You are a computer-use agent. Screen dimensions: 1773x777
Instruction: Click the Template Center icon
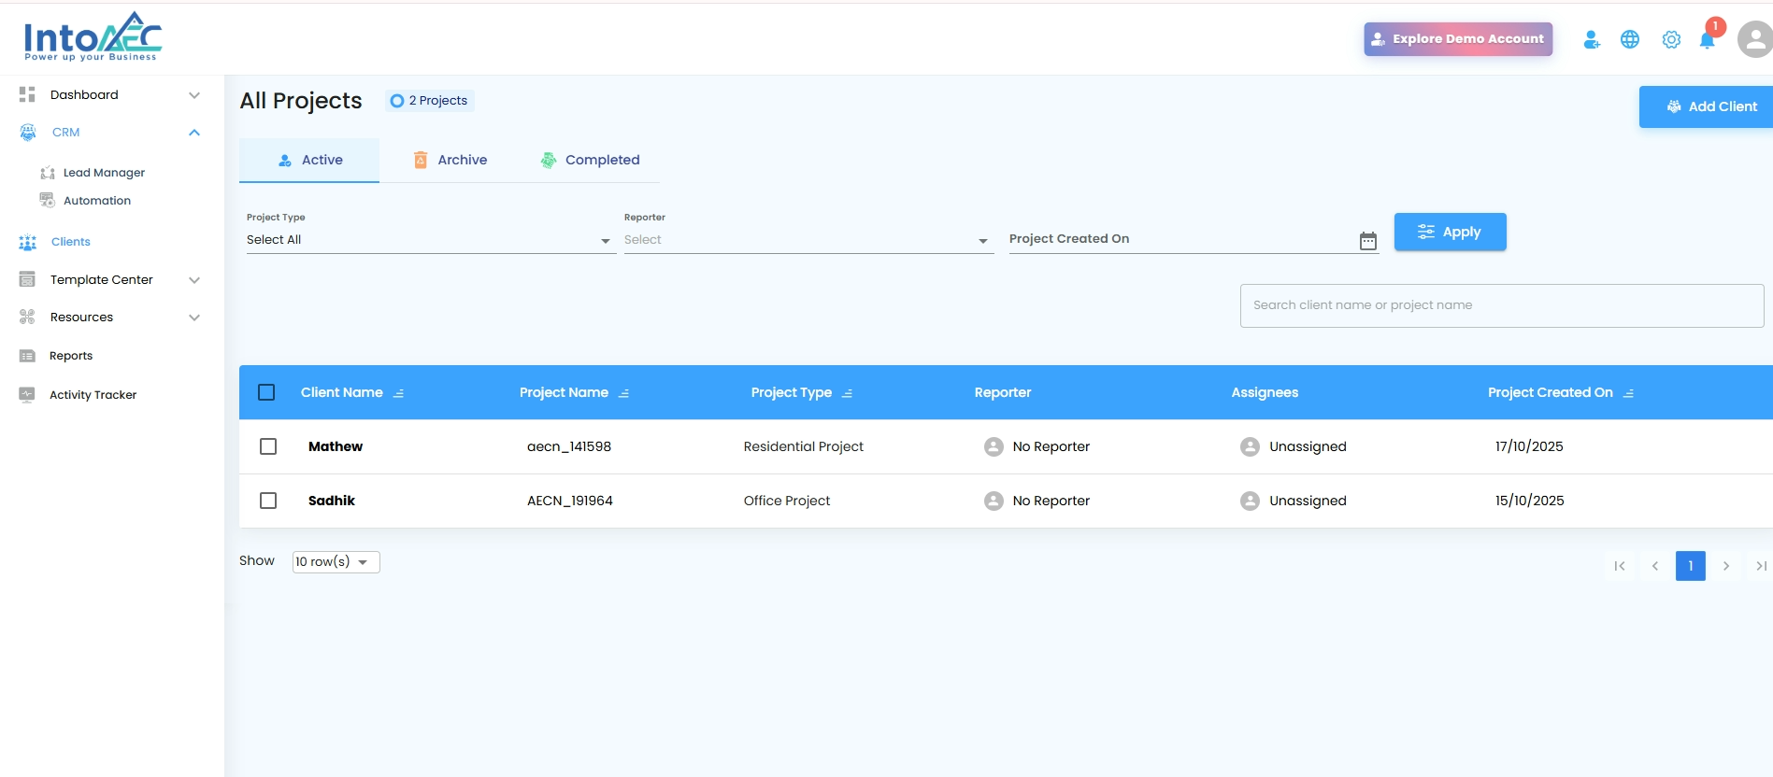tap(27, 279)
